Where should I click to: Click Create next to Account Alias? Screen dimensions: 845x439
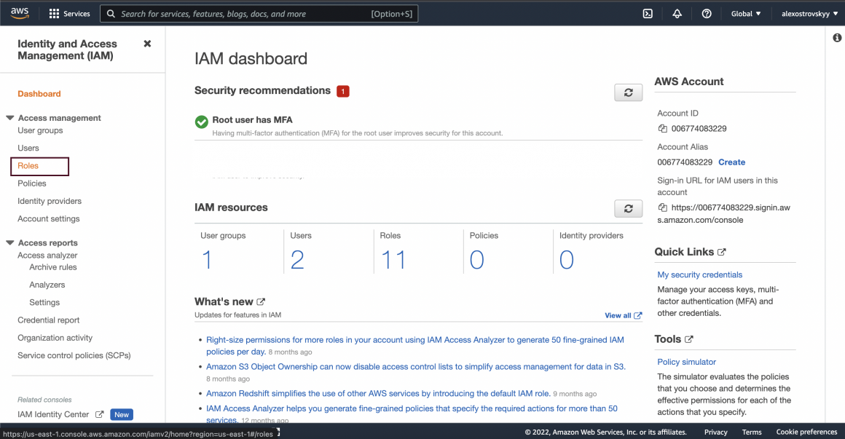click(x=731, y=162)
